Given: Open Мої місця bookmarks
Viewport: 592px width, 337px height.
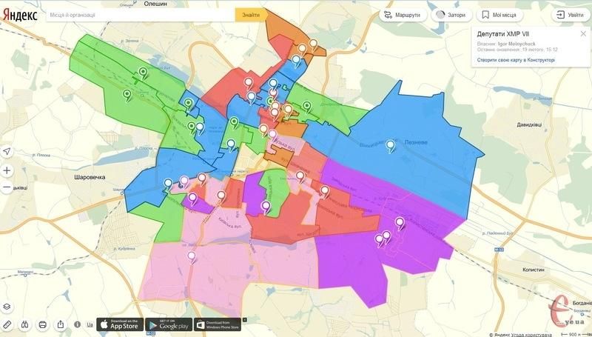Looking at the screenshot, I should tap(501, 15).
